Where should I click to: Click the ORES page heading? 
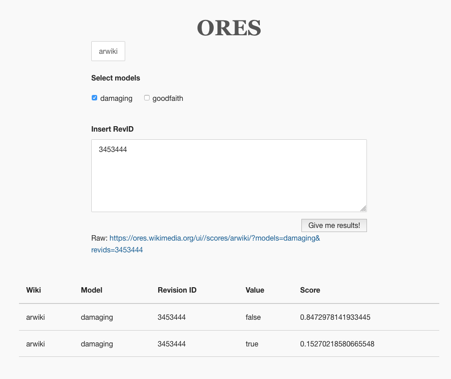[229, 28]
